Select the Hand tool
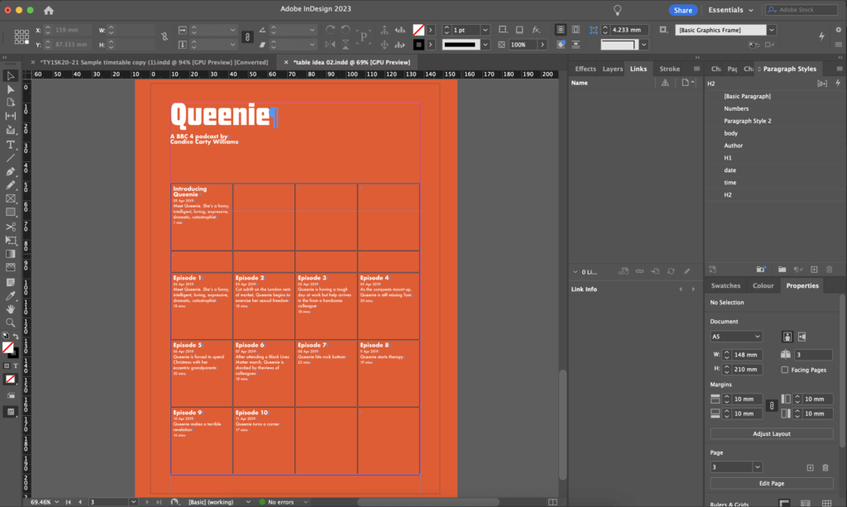847x507 pixels. click(10, 309)
